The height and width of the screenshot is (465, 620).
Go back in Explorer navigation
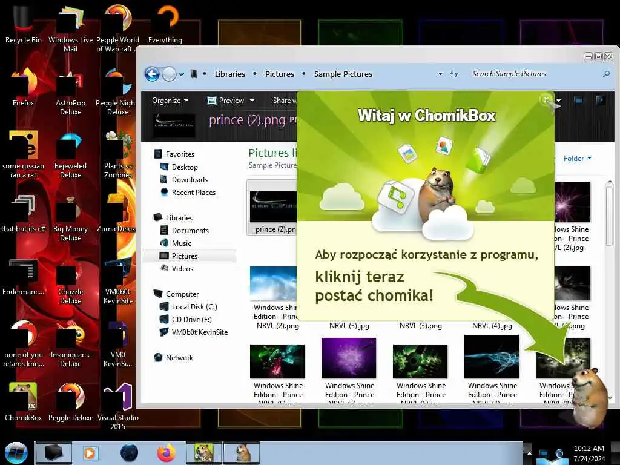click(x=152, y=74)
